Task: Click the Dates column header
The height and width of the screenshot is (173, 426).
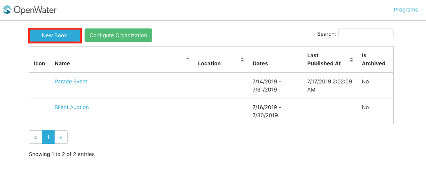Action: tap(260, 63)
